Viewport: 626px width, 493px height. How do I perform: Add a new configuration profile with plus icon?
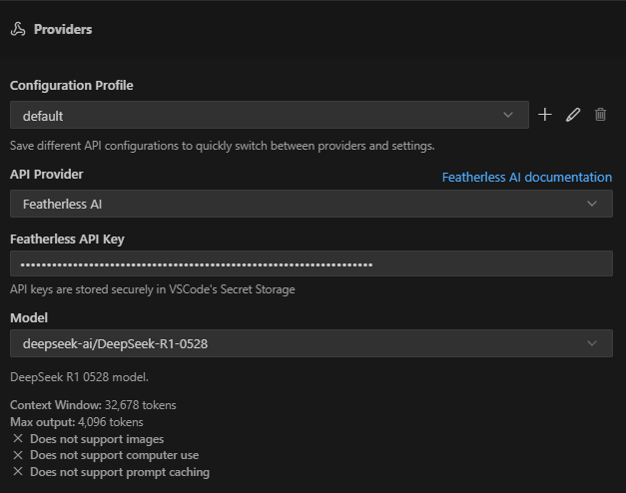point(544,115)
